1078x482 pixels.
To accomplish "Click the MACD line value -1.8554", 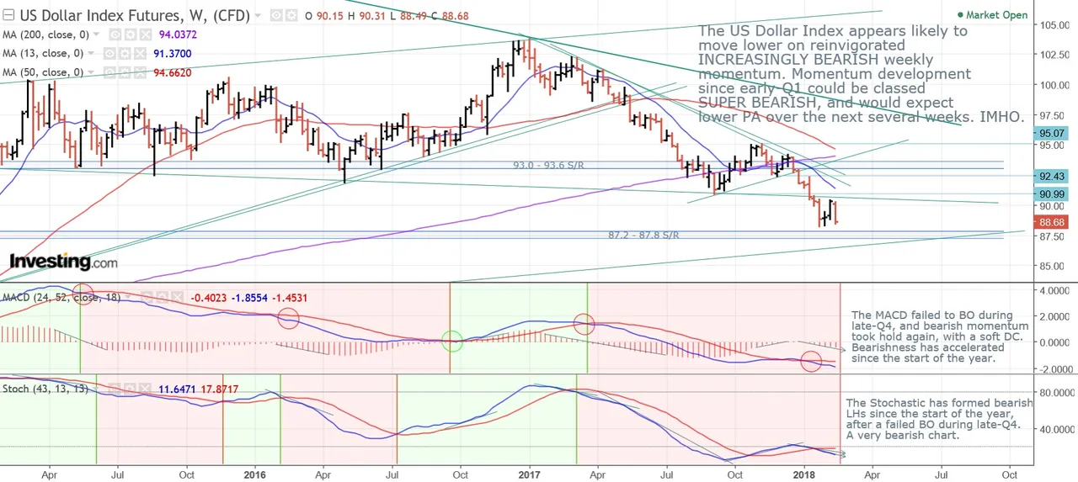I will [250, 298].
